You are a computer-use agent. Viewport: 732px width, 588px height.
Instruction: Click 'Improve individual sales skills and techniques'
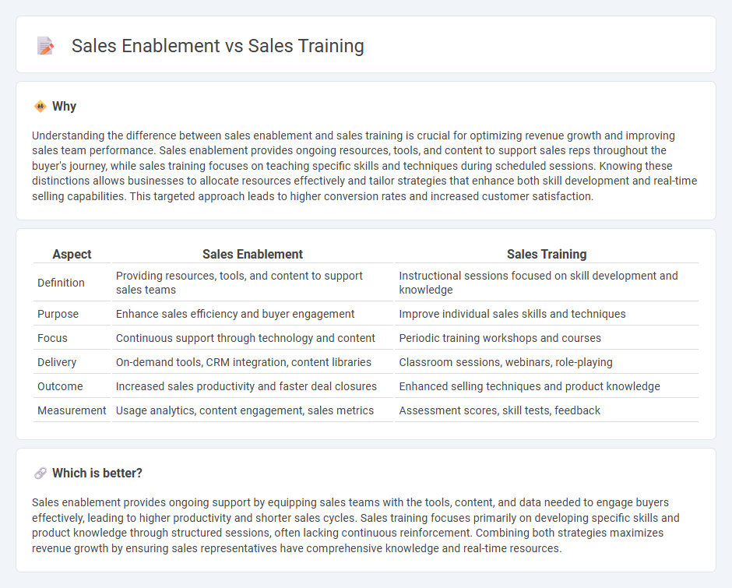pos(512,314)
